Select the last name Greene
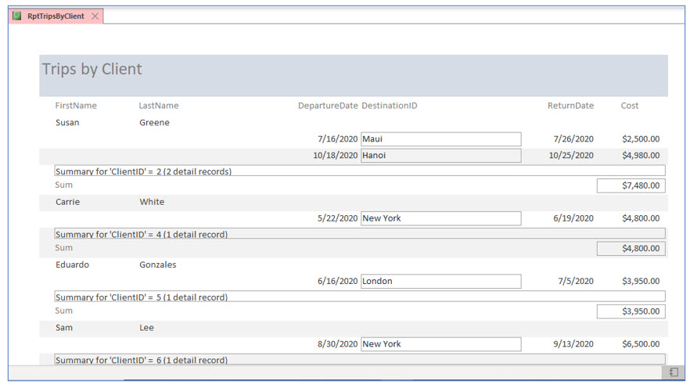This screenshot has height=385, width=690. pos(154,123)
